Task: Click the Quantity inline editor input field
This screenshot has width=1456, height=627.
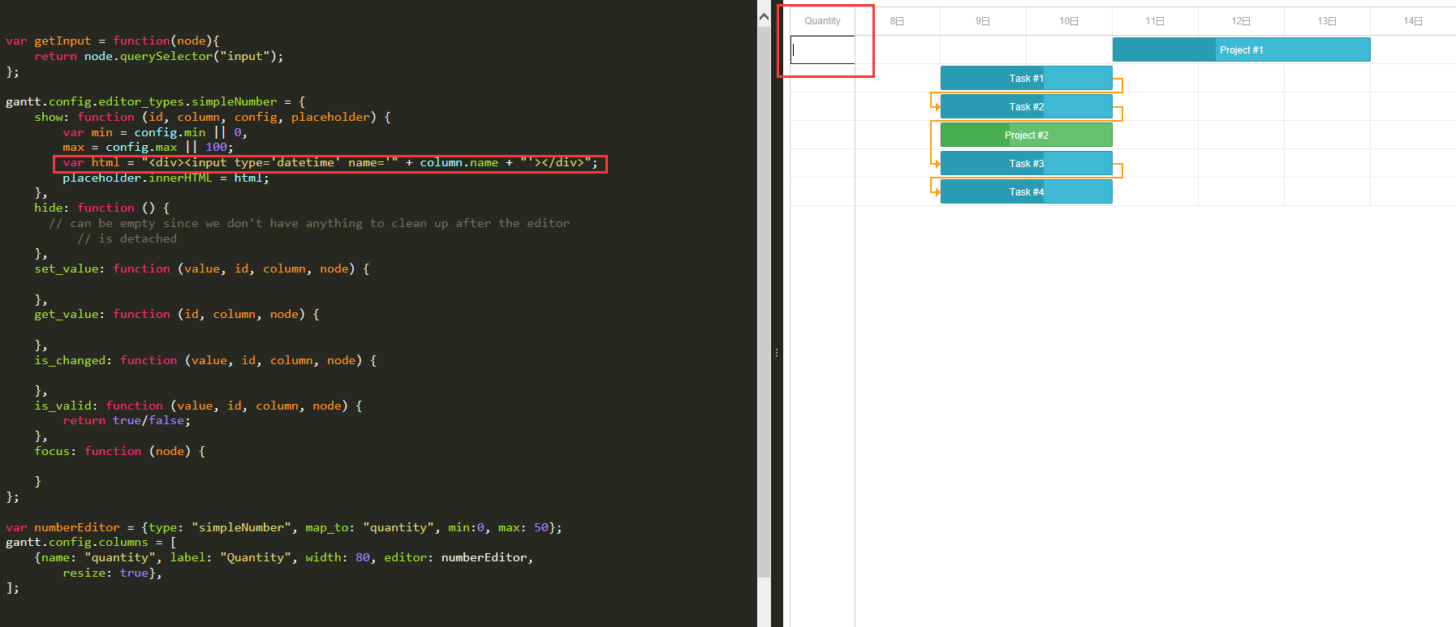Action: pyautogui.click(x=823, y=49)
